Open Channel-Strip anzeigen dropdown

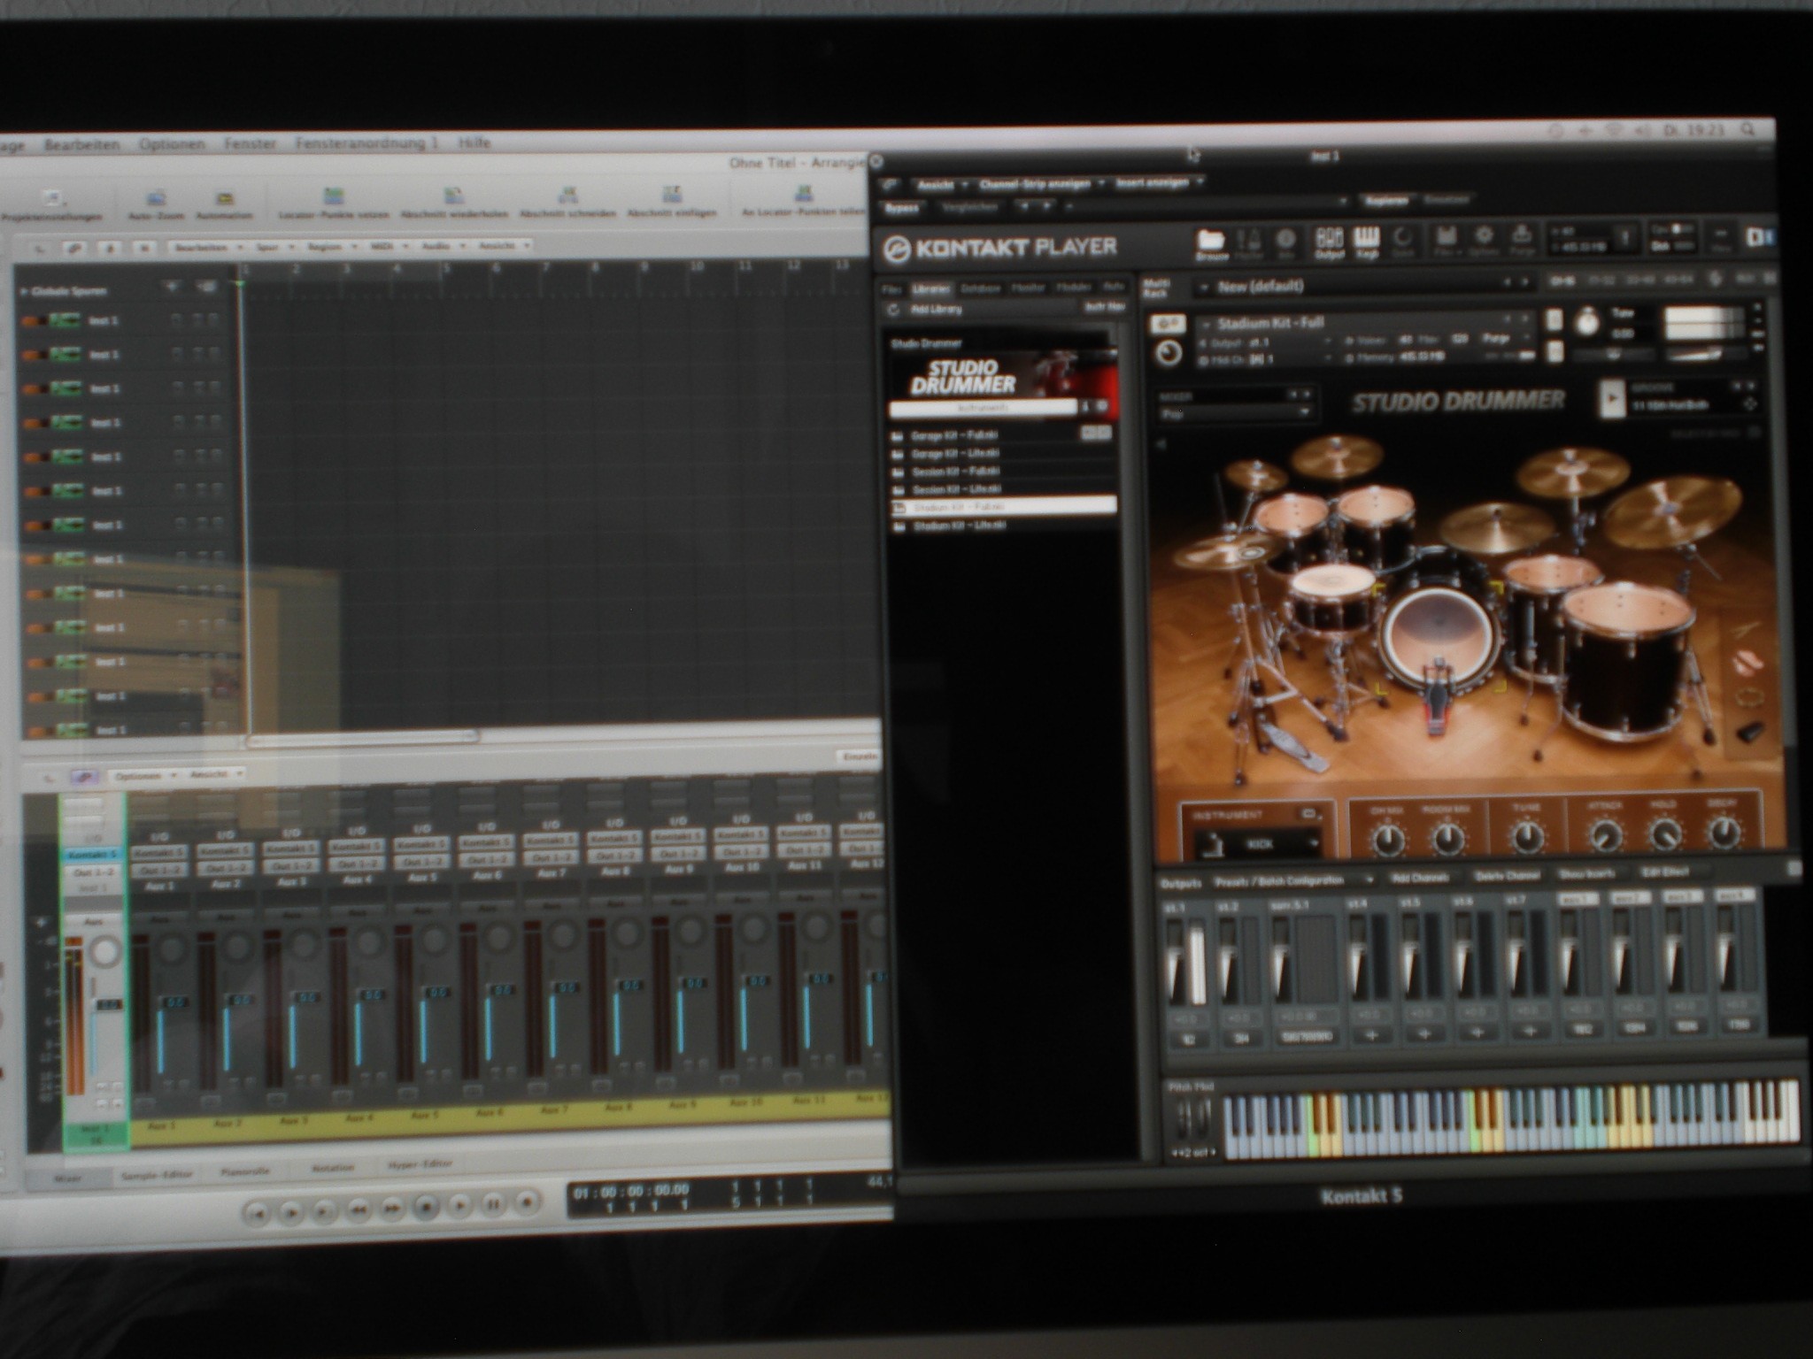[x=1039, y=184]
